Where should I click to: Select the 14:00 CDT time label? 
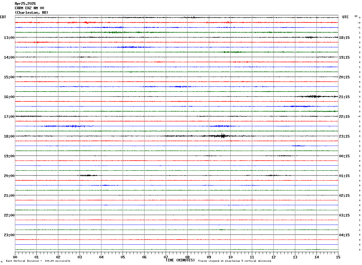pyautogui.click(x=9, y=57)
